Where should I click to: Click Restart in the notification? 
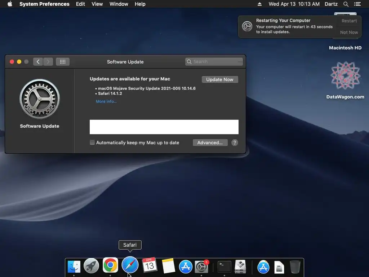tap(349, 21)
